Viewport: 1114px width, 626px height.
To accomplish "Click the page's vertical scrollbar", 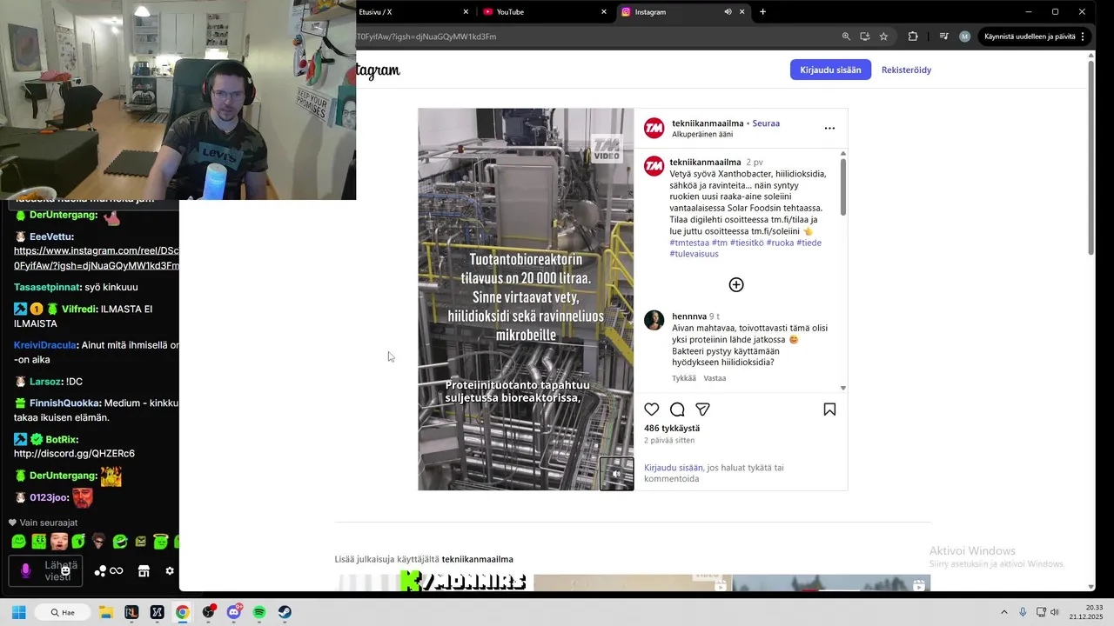I will pos(1091,156).
